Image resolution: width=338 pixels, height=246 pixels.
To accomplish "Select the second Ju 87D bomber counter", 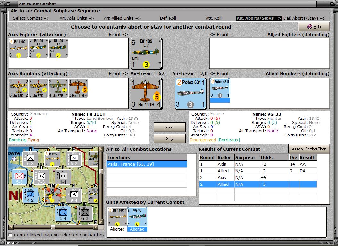I will click(38, 88).
